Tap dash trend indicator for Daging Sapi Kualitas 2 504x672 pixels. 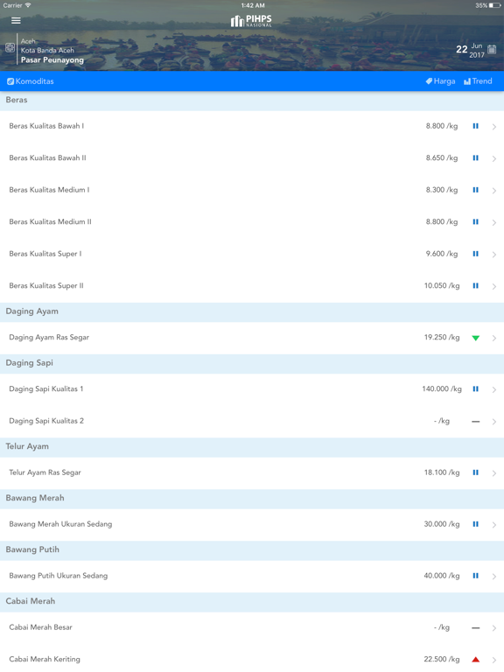tap(475, 422)
